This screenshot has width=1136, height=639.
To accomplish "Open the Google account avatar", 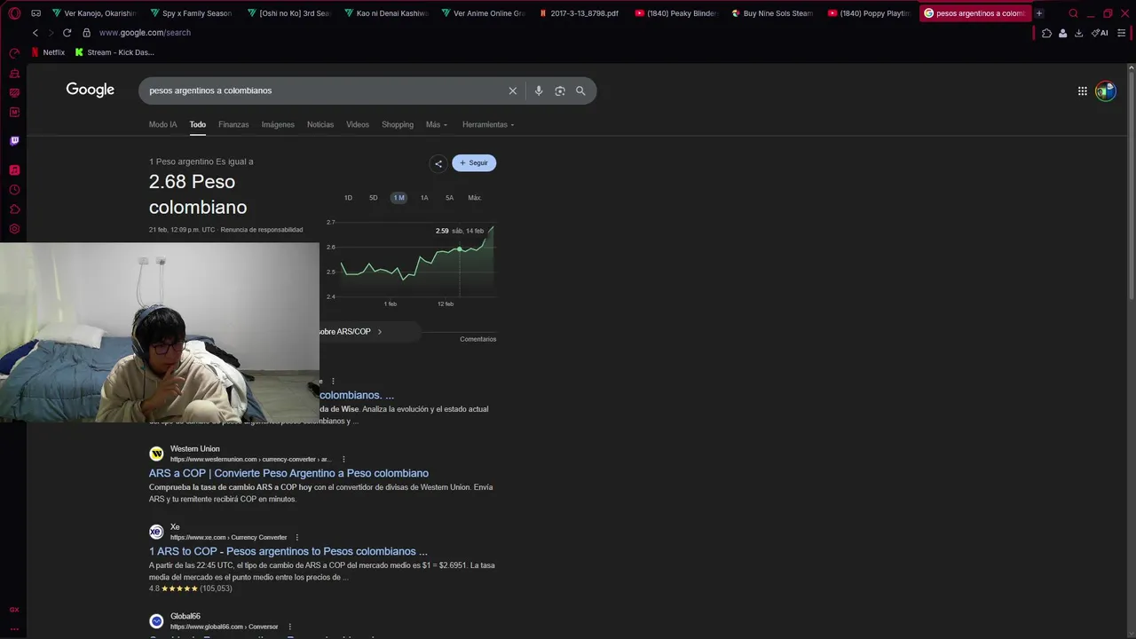I will pyautogui.click(x=1105, y=91).
